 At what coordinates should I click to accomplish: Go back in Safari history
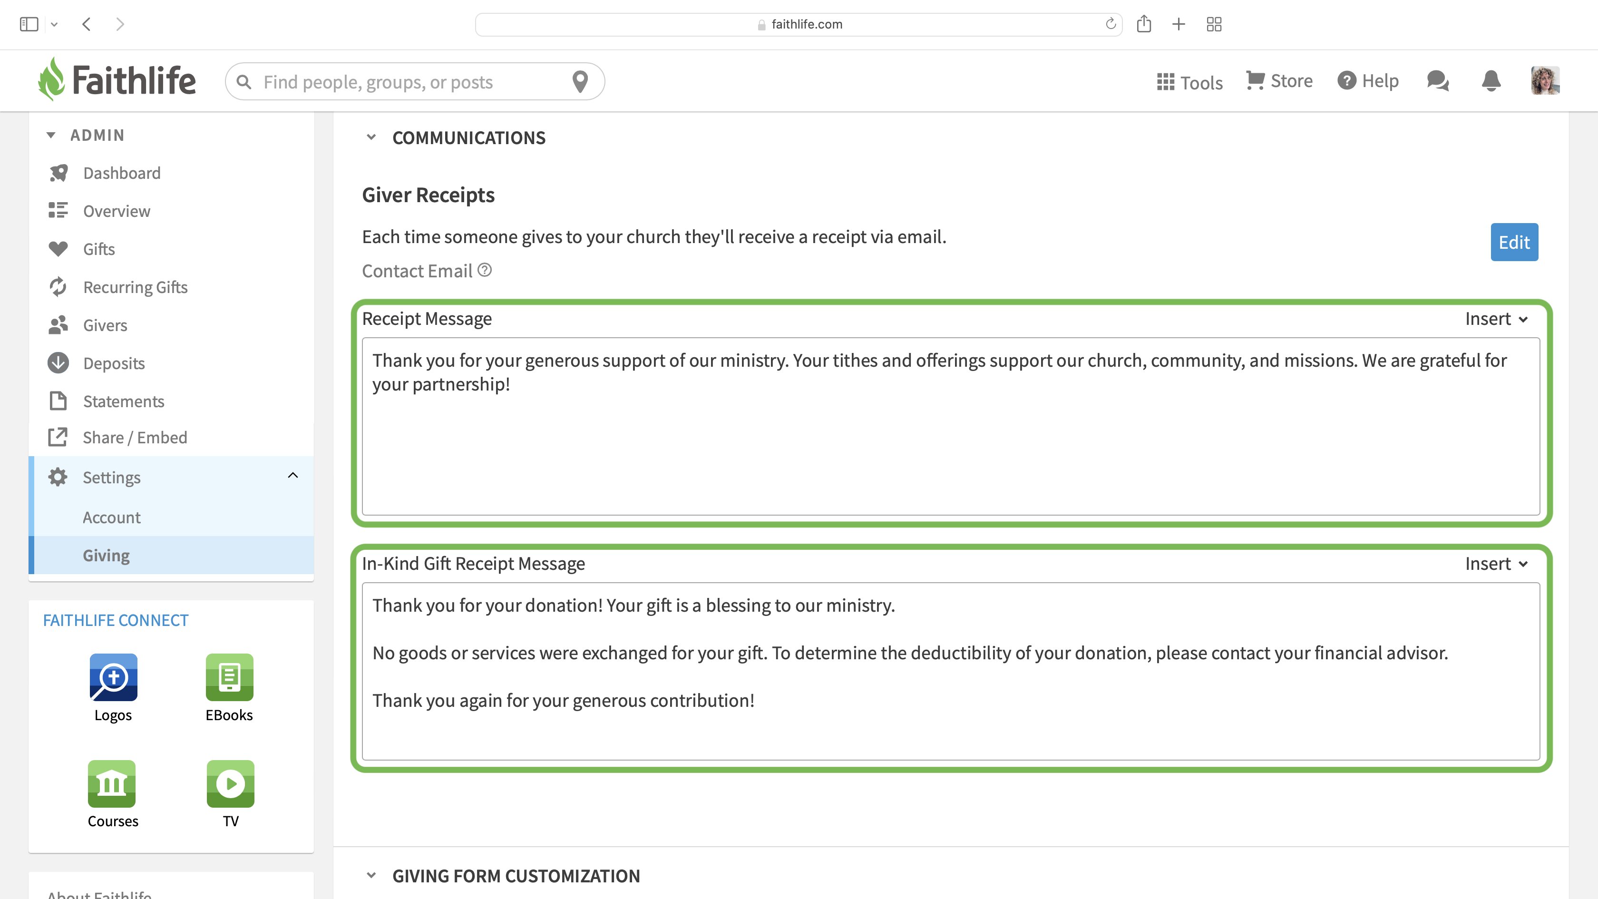(87, 24)
